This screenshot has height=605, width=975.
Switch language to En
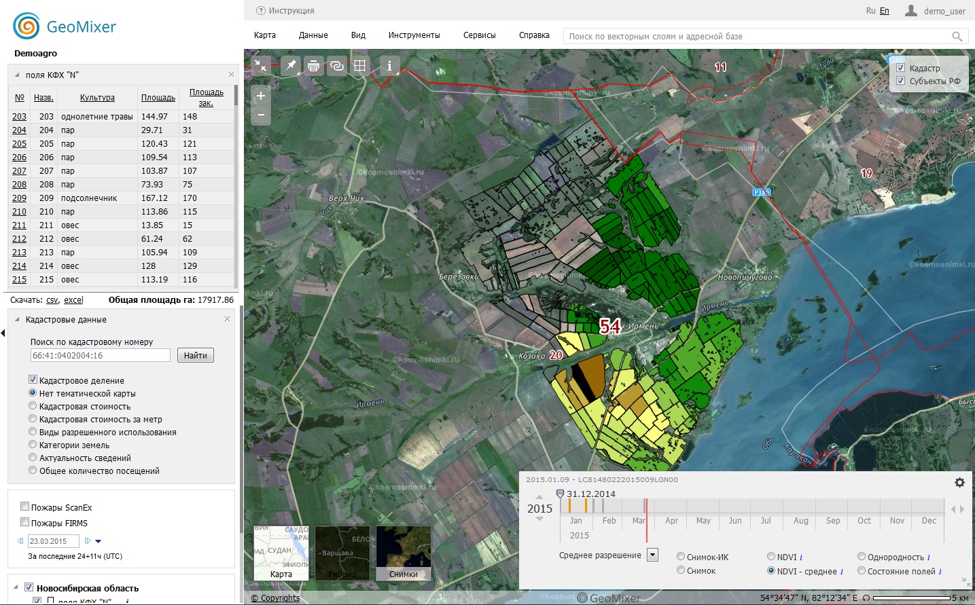coord(885,11)
